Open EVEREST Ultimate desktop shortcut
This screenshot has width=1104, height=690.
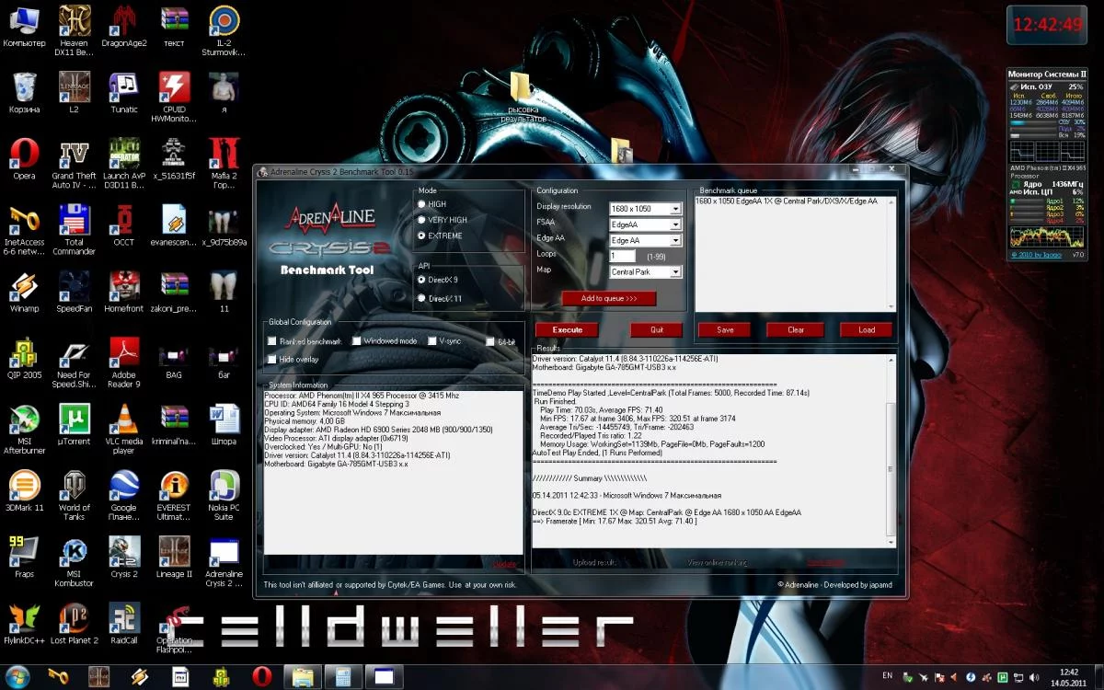[174, 494]
